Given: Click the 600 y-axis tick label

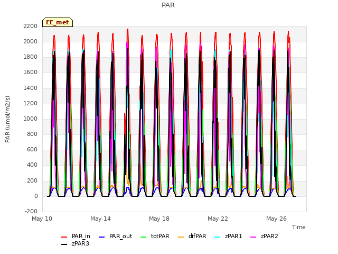Looking at the screenshot, I should click(x=32, y=150).
